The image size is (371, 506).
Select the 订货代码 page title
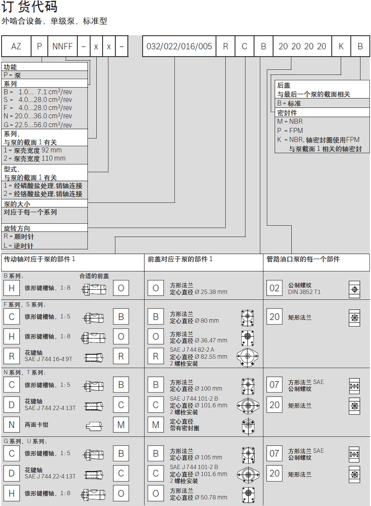point(29,7)
